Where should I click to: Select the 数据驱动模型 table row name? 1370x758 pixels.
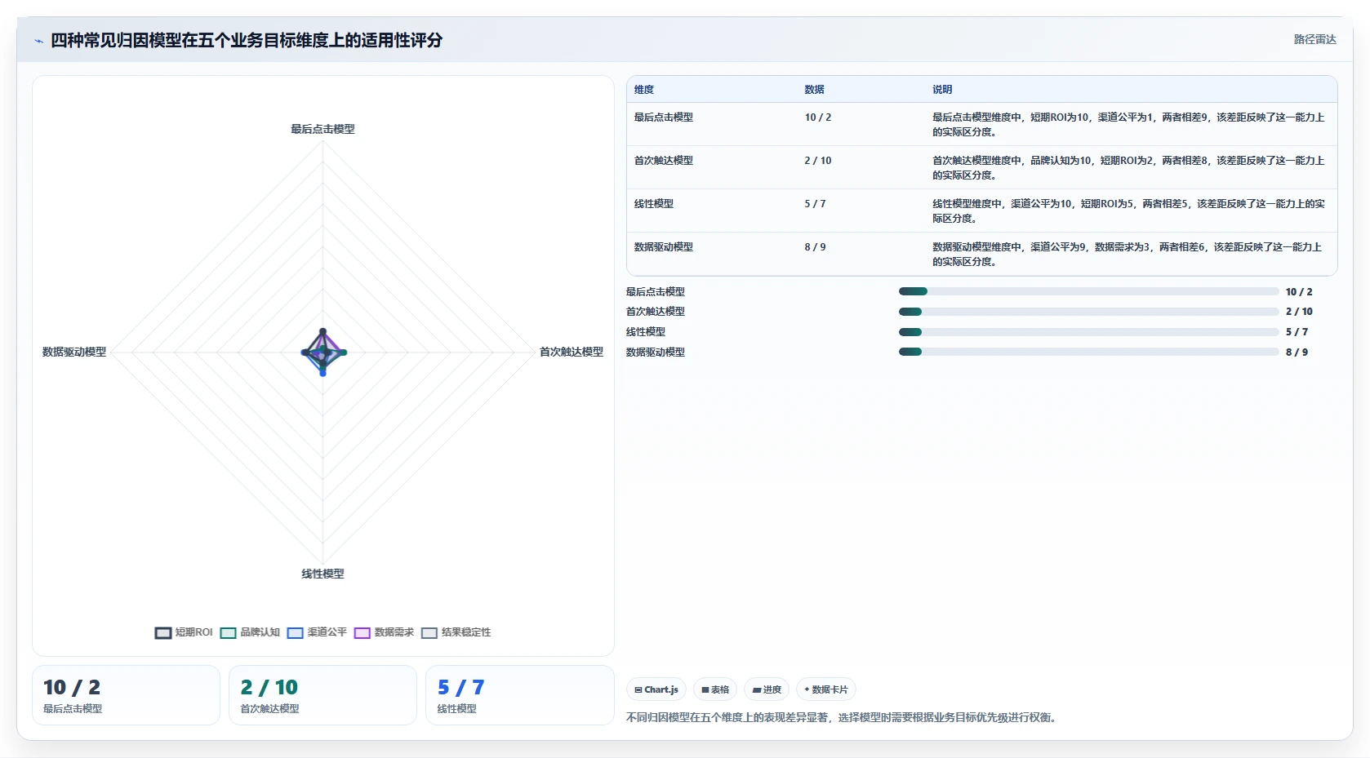(x=664, y=247)
